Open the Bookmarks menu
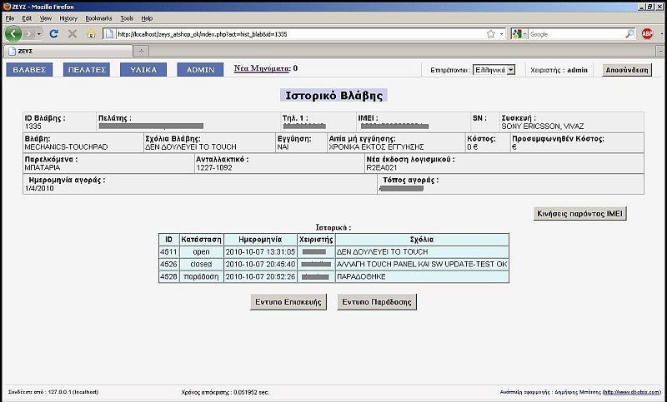The width and height of the screenshot is (667, 402). point(98,18)
